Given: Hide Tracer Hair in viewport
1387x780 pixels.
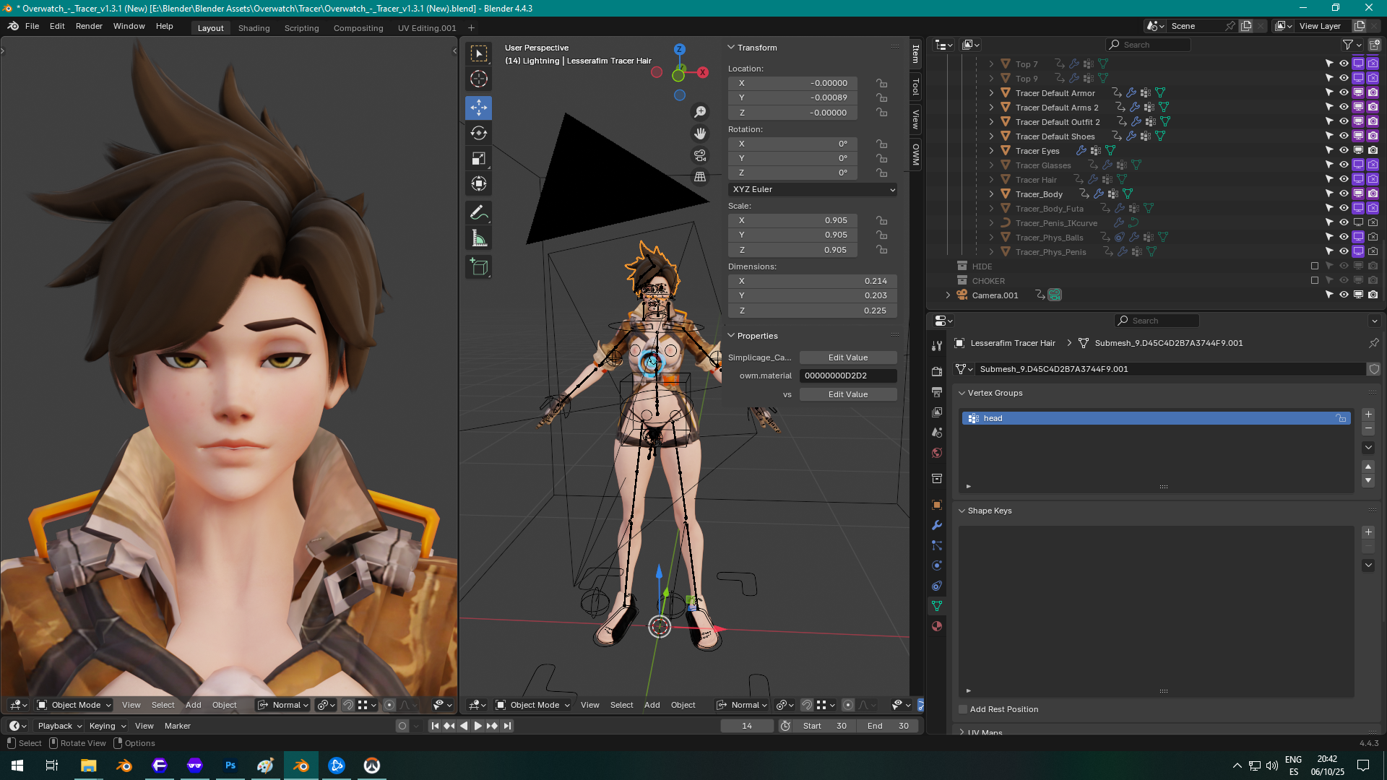Looking at the screenshot, I should pyautogui.click(x=1344, y=179).
